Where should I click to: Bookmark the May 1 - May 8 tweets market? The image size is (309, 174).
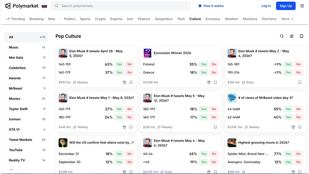[131, 127]
